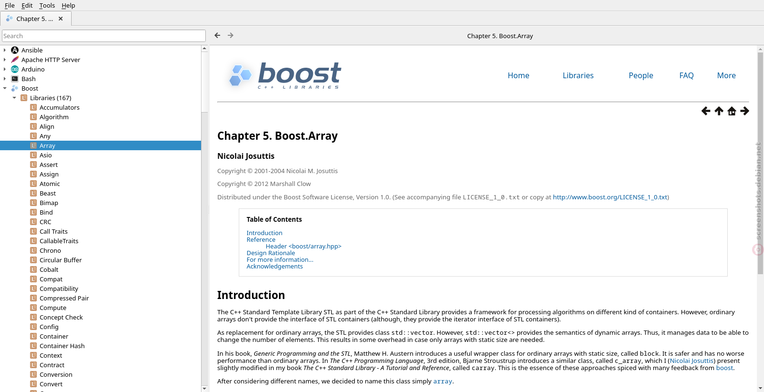Click the Atomic library icon

(33, 184)
